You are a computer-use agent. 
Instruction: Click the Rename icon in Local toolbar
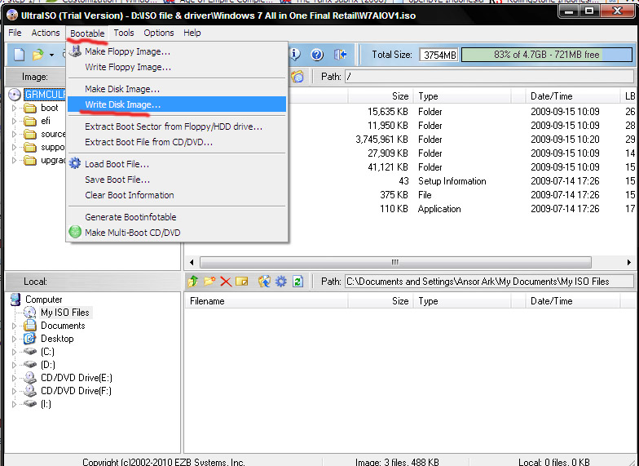click(x=242, y=281)
